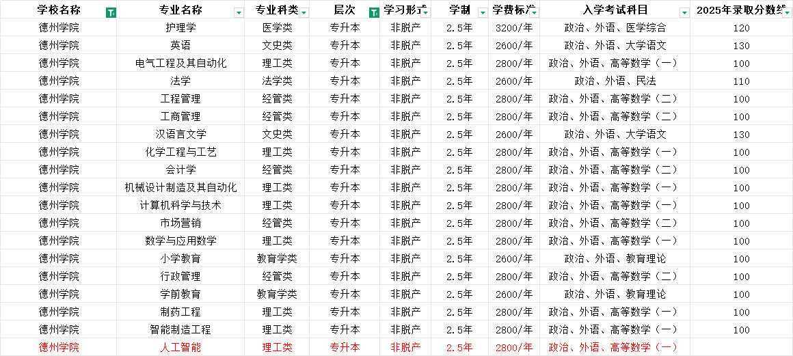Select the 市场营销 cell
Screen dimensions: 793x356
[180, 223]
